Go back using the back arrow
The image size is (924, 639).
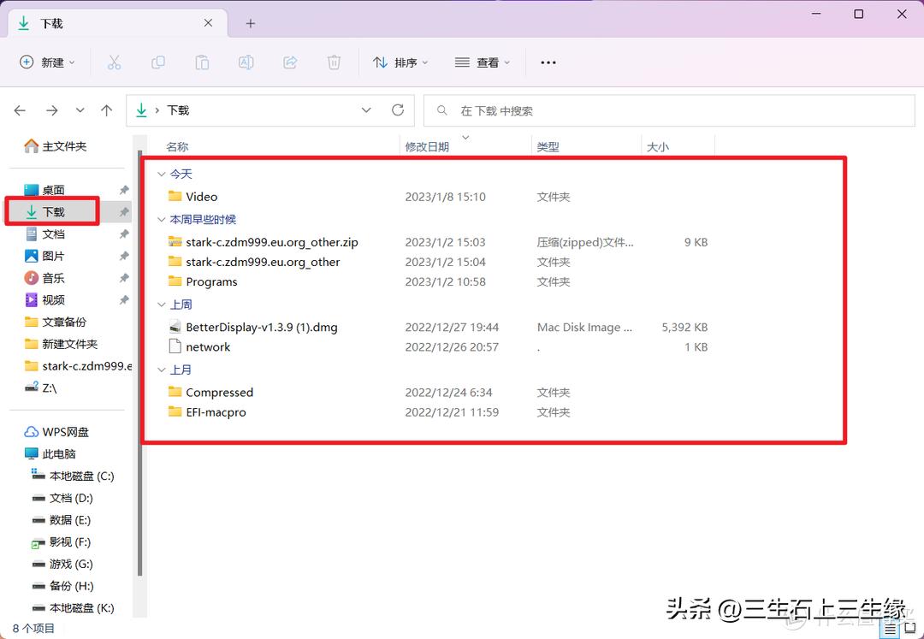coord(20,110)
